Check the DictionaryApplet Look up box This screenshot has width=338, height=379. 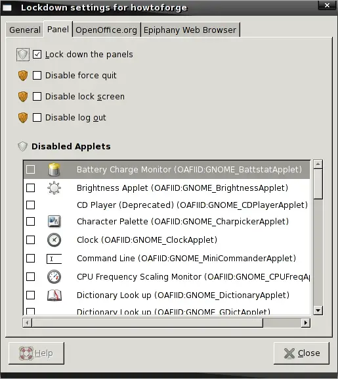tap(31, 295)
